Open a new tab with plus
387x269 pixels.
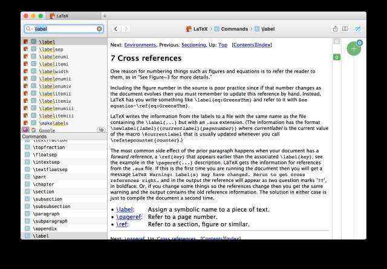pyautogui.click(x=105, y=16)
